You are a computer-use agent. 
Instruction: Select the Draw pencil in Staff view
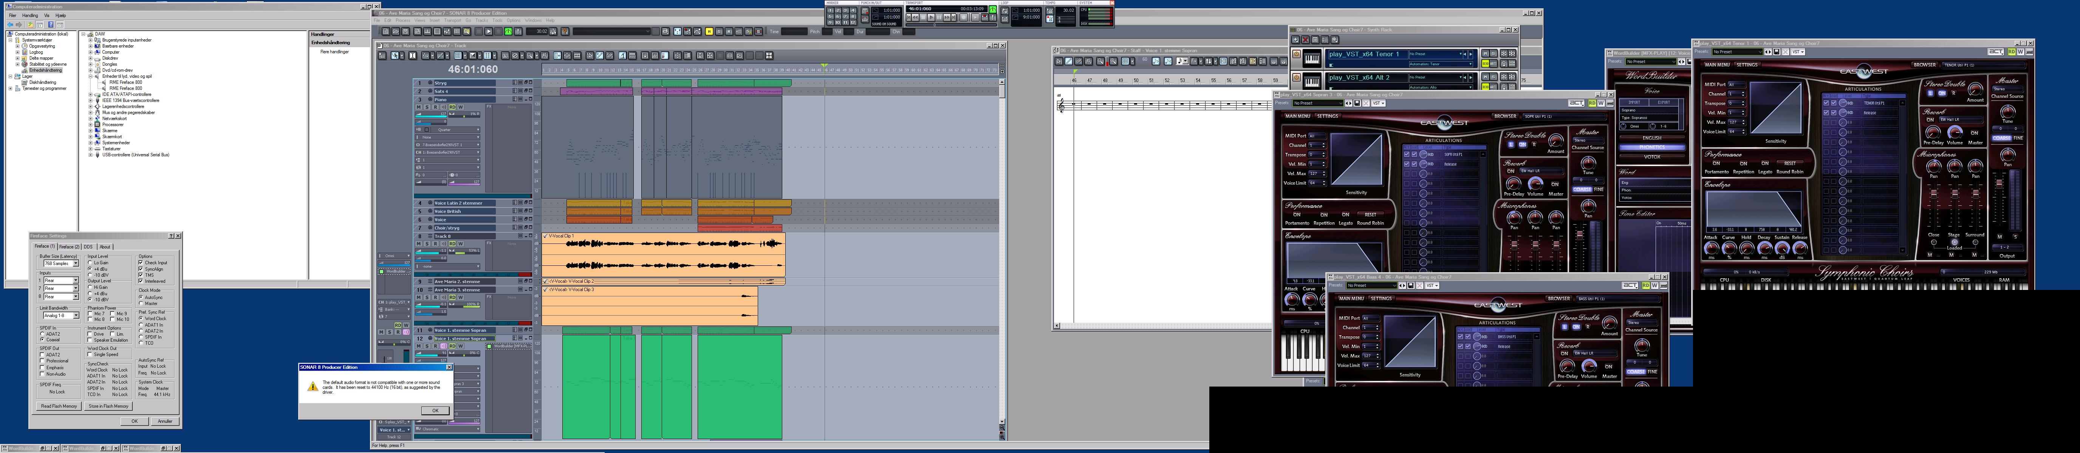click(x=1069, y=61)
